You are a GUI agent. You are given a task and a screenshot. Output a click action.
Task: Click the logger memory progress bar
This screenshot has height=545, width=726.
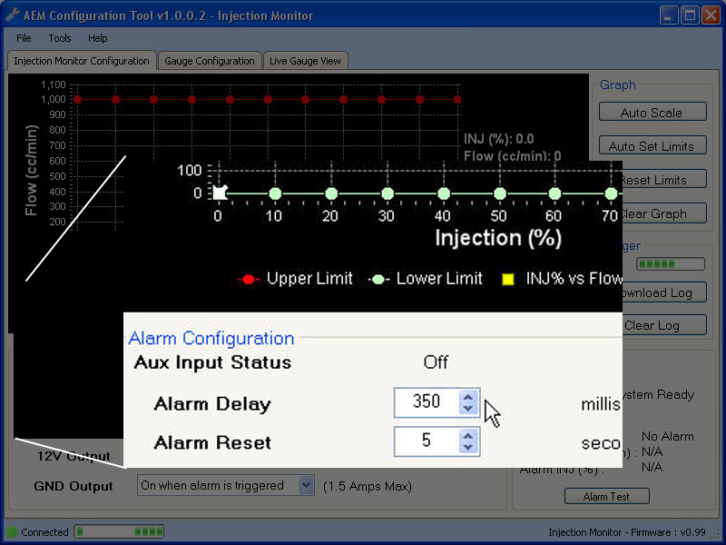[671, 263]
